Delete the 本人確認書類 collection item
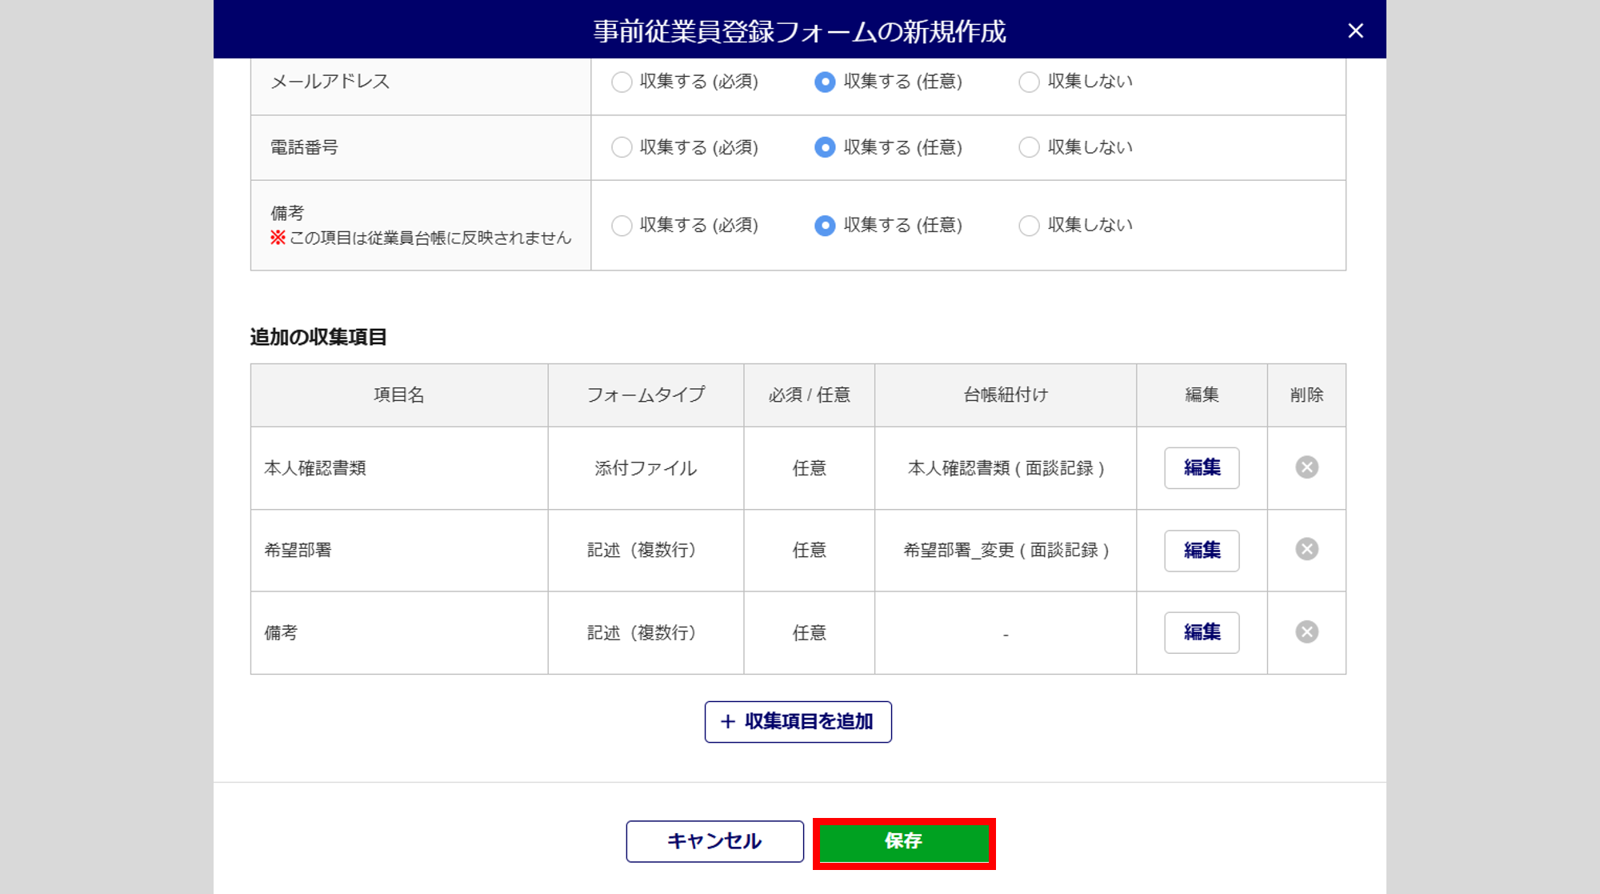This screenshot has height=894, width=1600. pos(1306,467)
